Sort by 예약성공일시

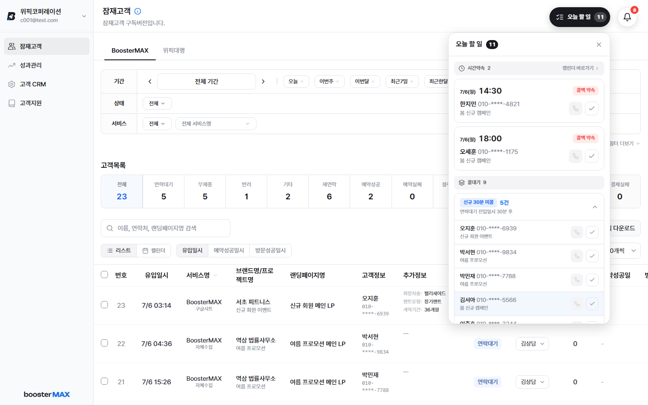(x=229, y=251)
